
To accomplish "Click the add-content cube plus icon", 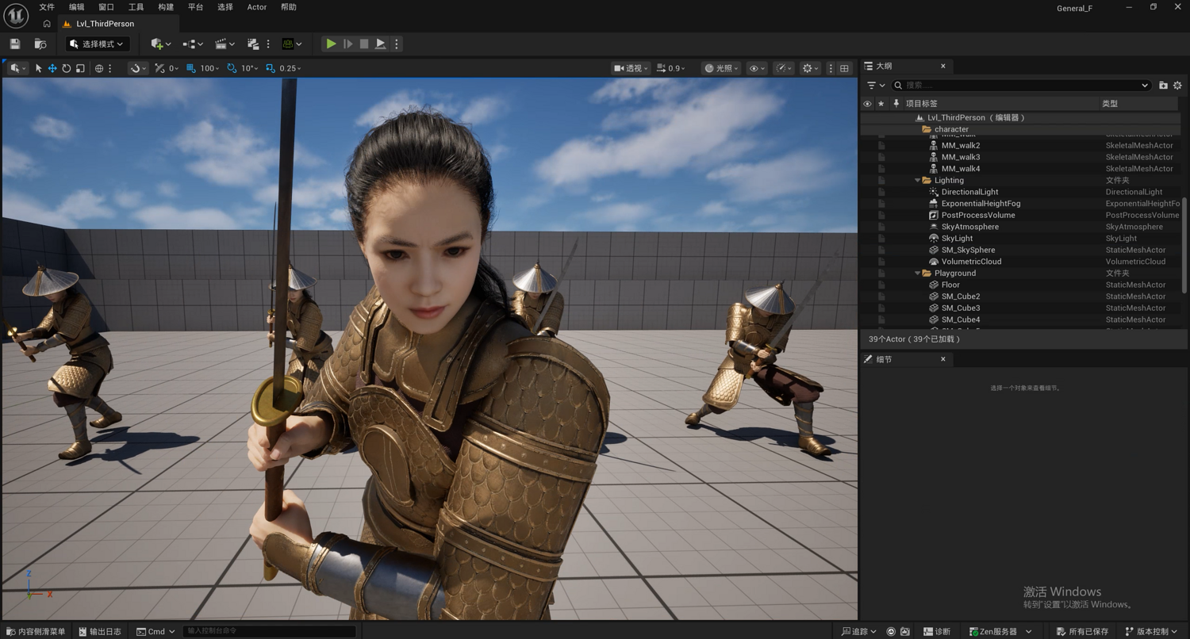I will [157, 44].
